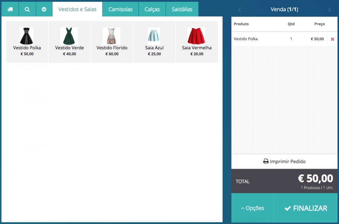Select the Saldálias tab
339x224 pixels.
coord(182,10)
